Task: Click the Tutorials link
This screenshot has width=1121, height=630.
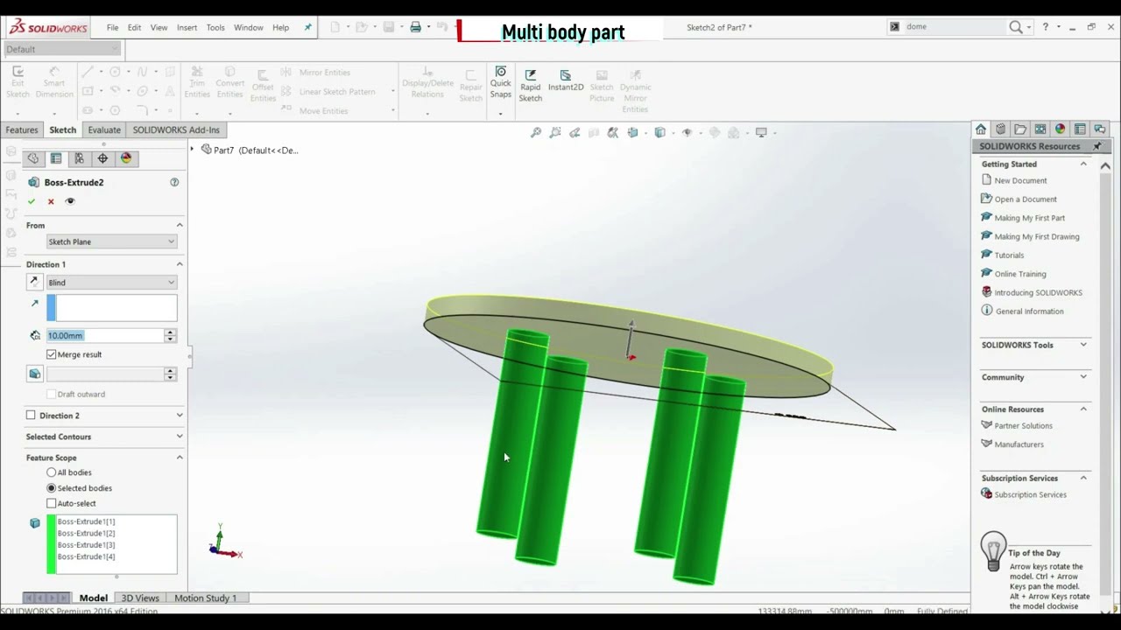Action: coord(1009,255)
